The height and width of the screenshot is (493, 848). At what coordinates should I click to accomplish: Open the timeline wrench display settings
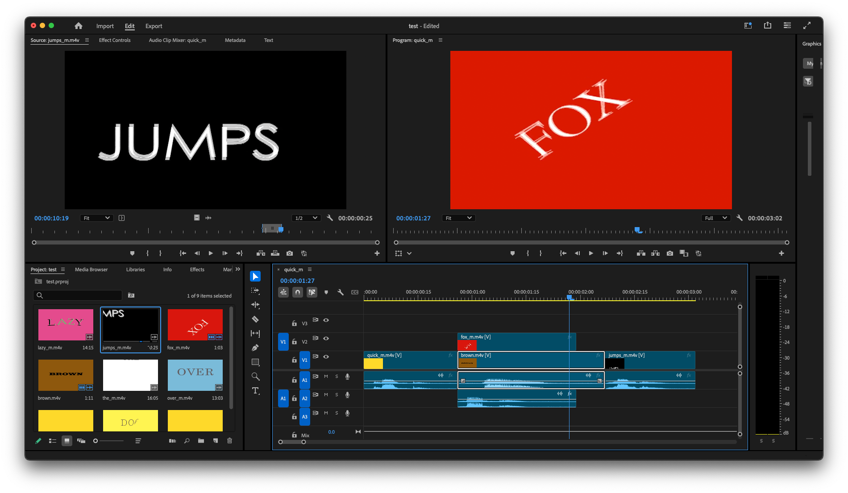[x=341, y=292]
